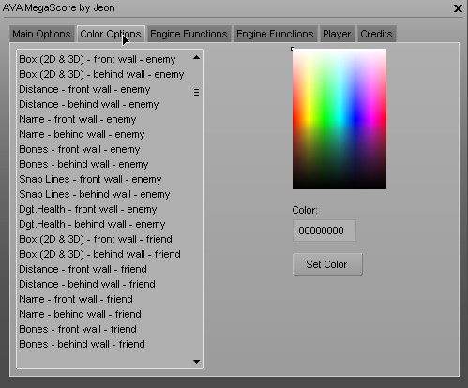Select Bones - front wall - friend

tap(78, 329)
